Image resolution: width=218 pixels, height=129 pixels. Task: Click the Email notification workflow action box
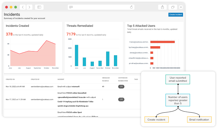[x=198, y=119]
